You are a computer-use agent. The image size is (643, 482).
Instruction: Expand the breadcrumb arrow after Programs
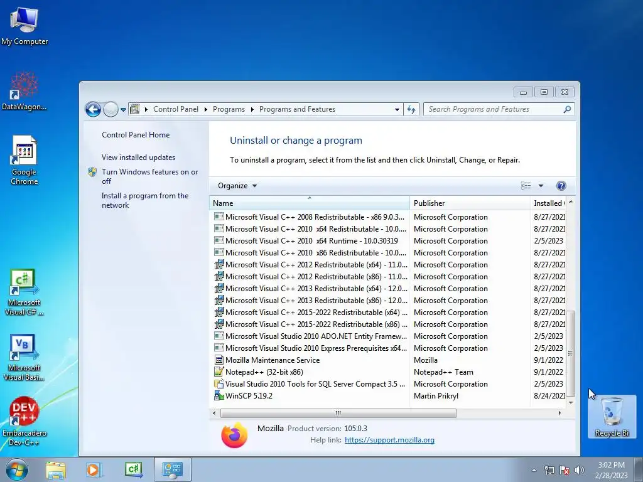click(x=252, y=109)
